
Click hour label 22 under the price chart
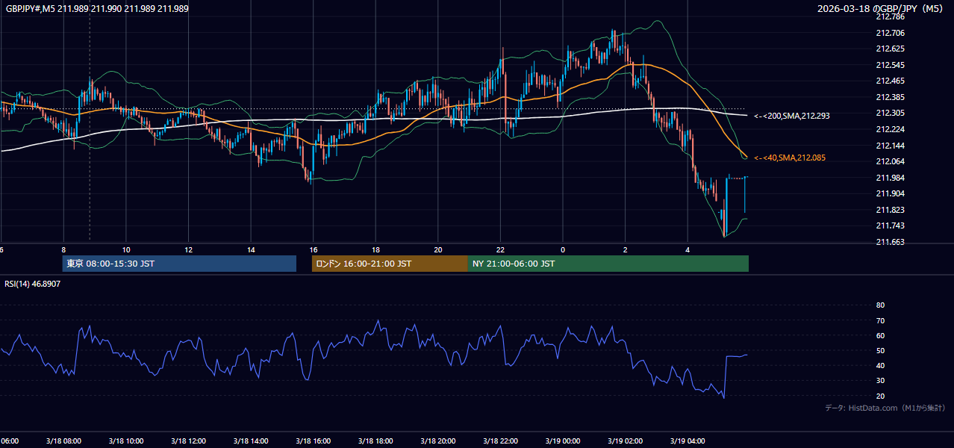(x=501, y=249)
